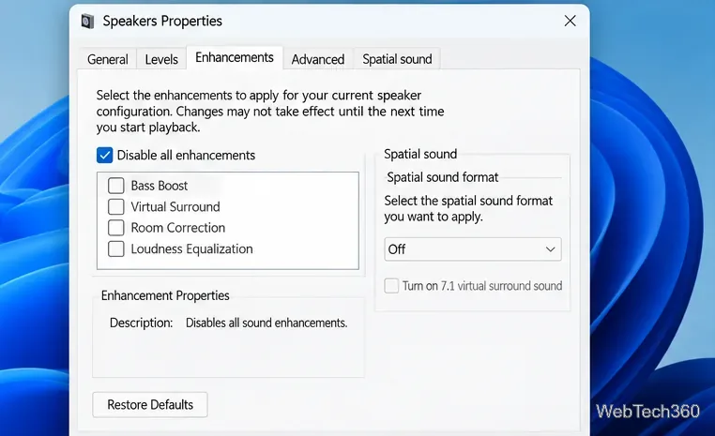The height and width of the screenshot is (436, 715).
Task: Close the Speakers Properties dialog
Action: 570,21
